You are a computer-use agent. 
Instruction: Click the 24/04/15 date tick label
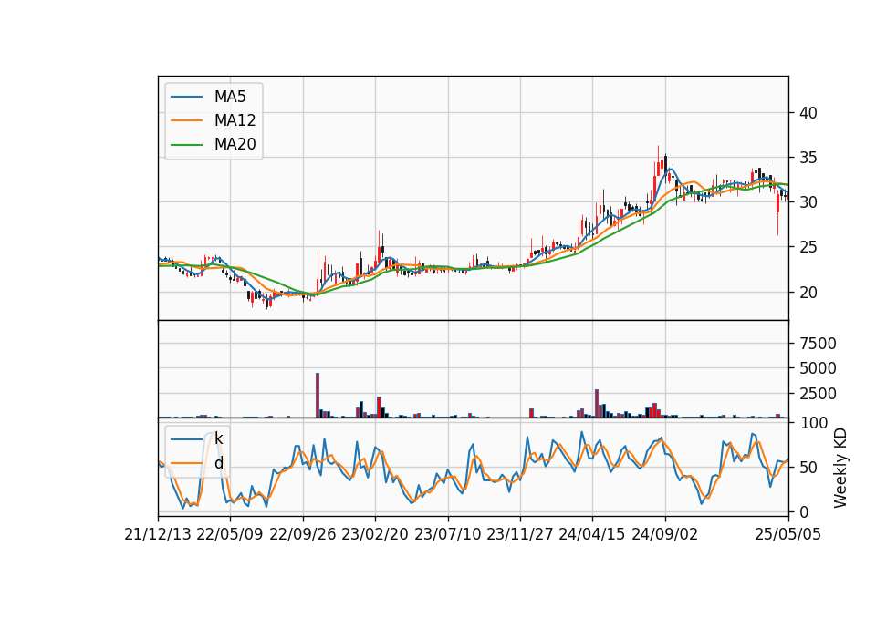592,535
